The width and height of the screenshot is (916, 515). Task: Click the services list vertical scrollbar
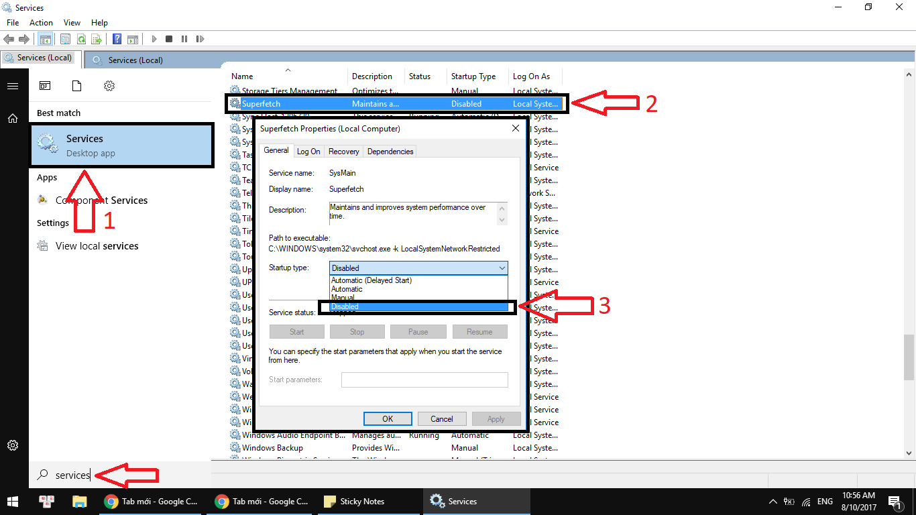pyautogui.click(x=909, y=355)
